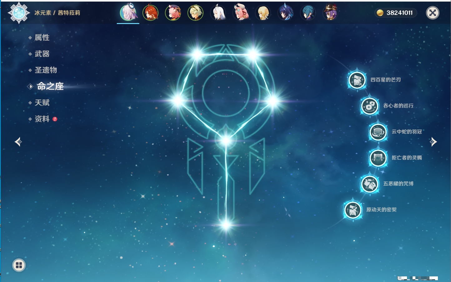
Task: Open the 属性 attributes menu
Action: (42, 38)
